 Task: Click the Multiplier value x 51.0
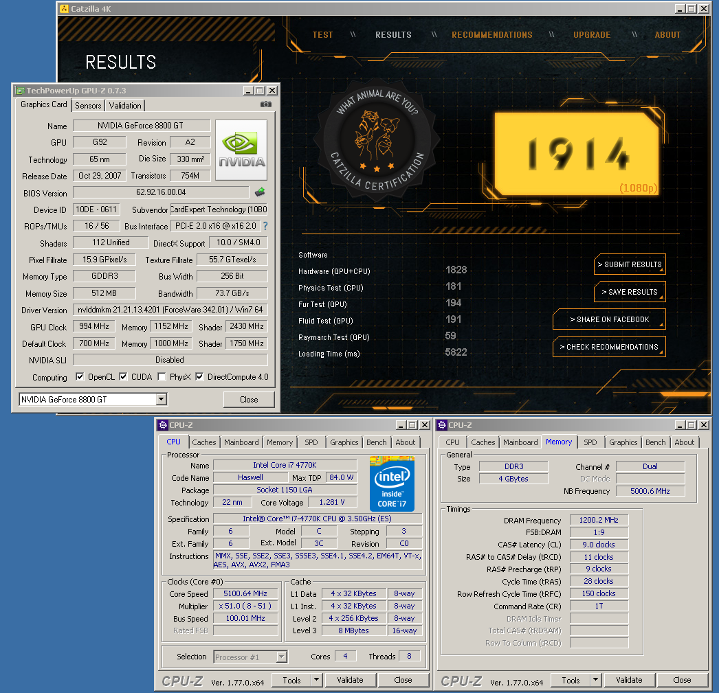245,606
